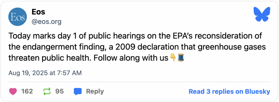Open the @eos.org handle
The image size is (279, 102).
coord(46,22)
